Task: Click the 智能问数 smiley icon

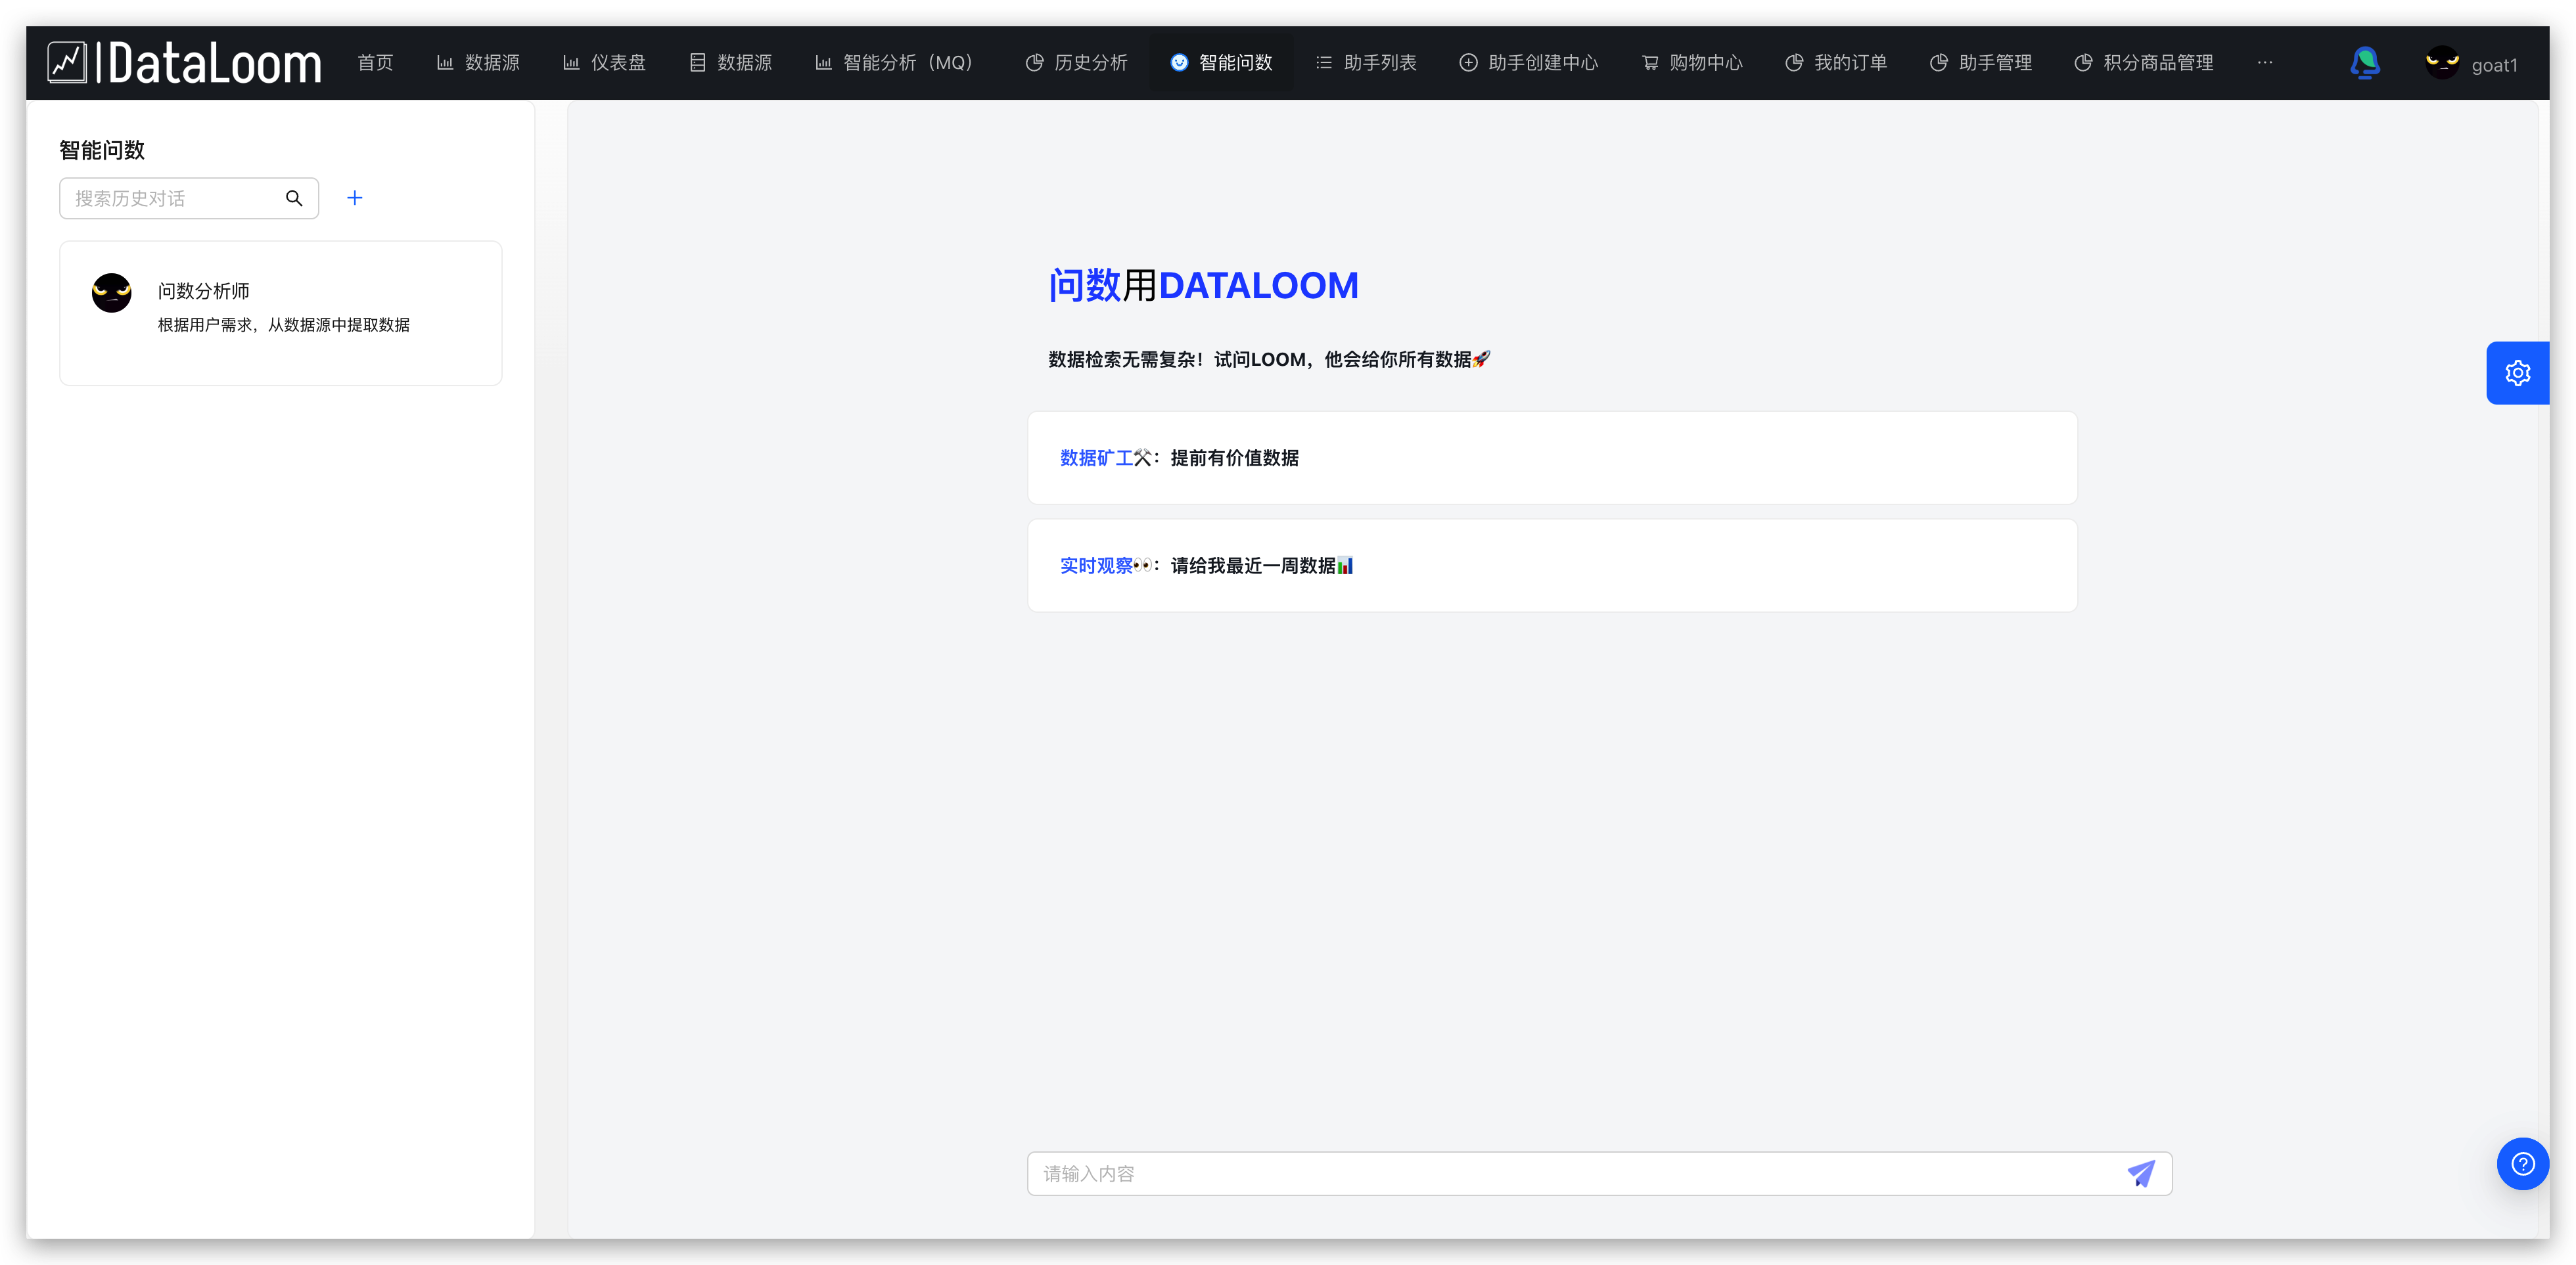Action: point(1179,63)
